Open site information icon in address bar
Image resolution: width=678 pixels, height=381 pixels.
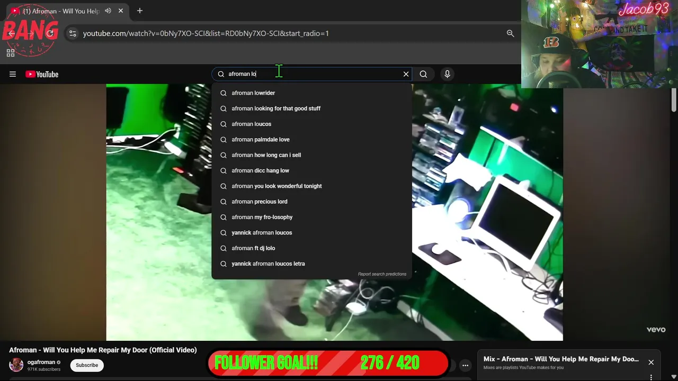click(x=73, y=33)
